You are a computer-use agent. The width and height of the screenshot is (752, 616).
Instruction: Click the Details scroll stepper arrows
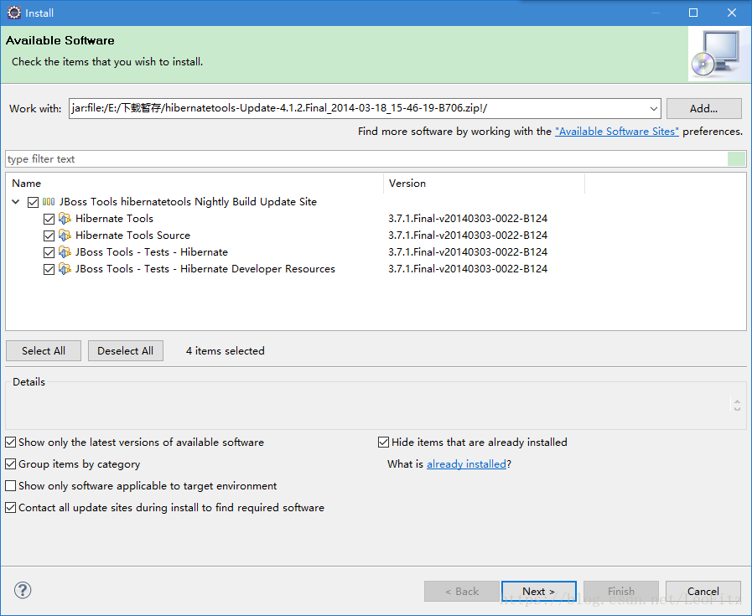coord(737,405)
